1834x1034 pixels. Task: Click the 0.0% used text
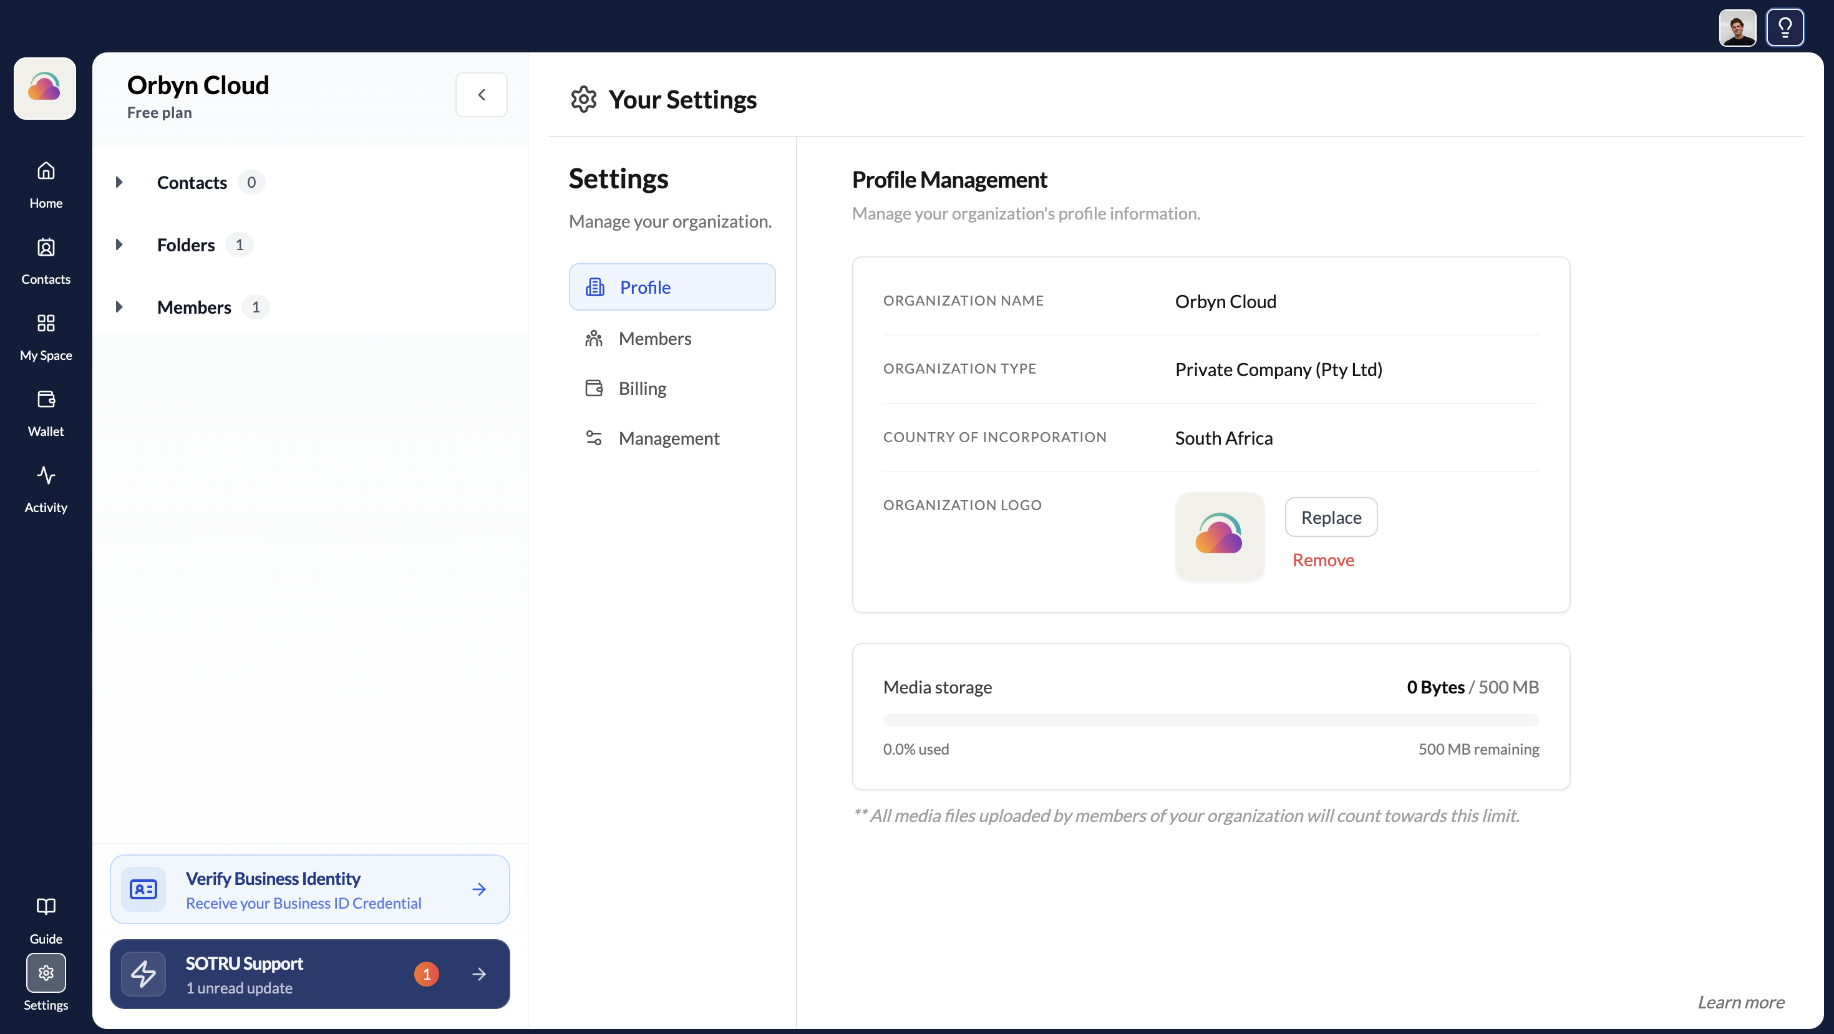pos(916,748)
